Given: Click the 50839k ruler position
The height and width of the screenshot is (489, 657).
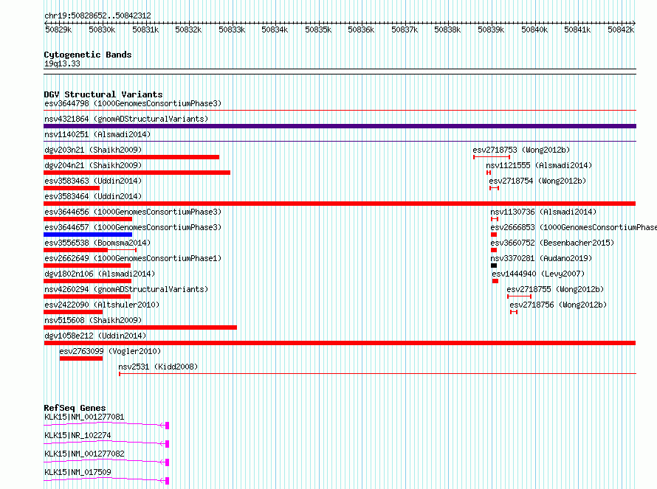Looking at the screenshot, I should tap(491, 30).
